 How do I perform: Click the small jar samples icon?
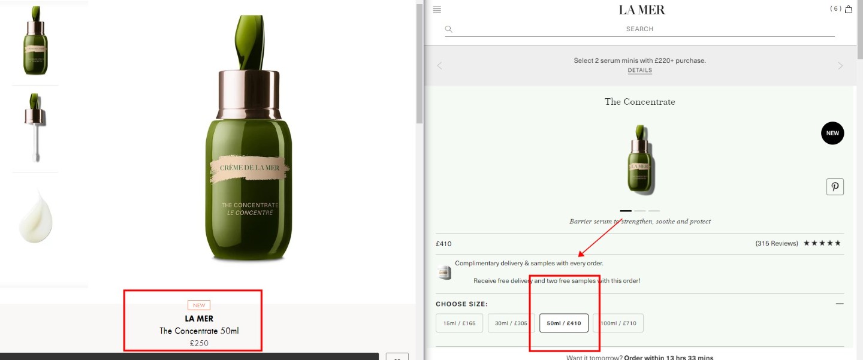(443, 273)
